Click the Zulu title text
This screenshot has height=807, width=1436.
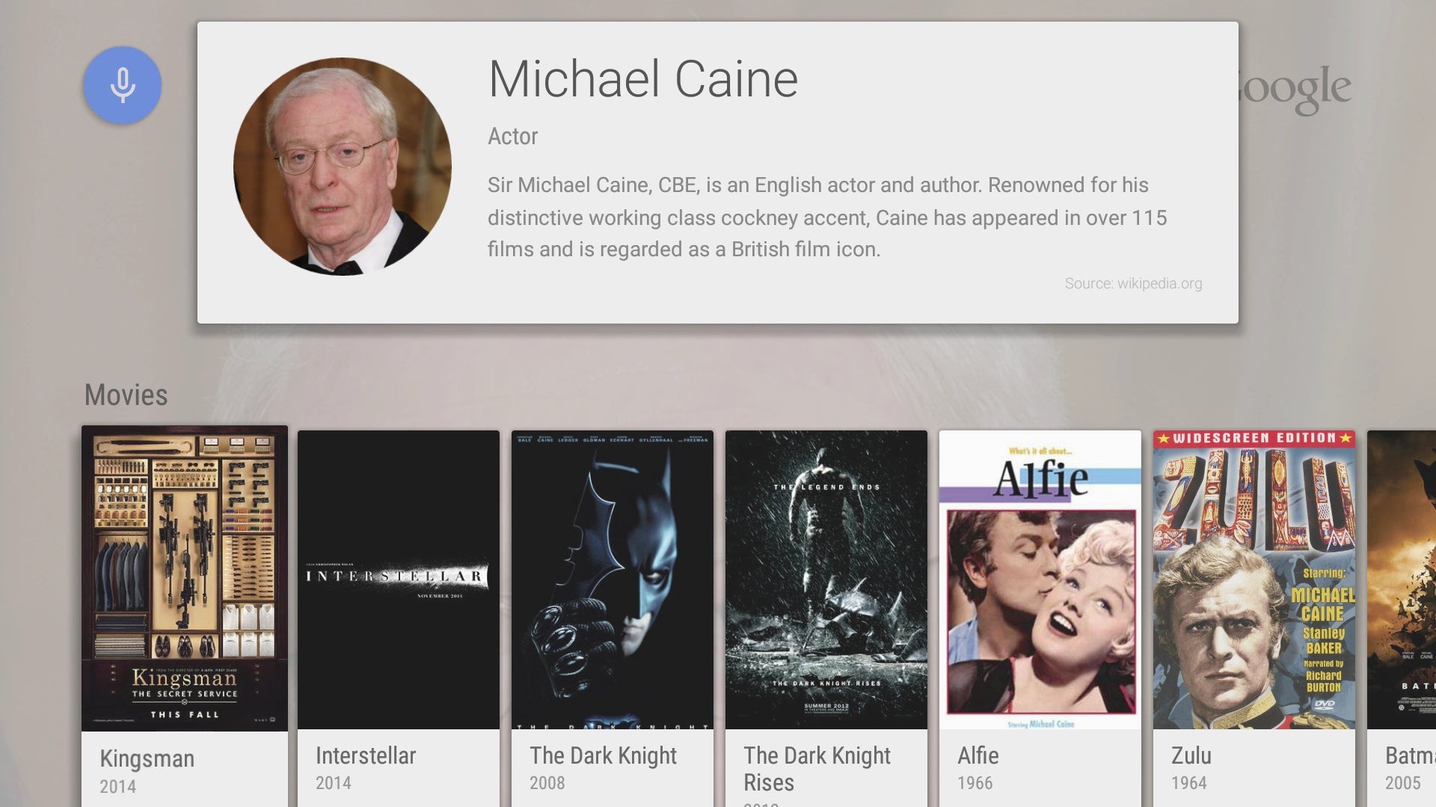[x=1191, y=755]
